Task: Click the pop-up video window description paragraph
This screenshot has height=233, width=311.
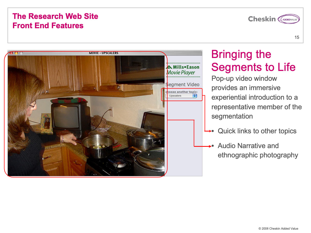Action: pyautogui.click(x=256, y=97)
